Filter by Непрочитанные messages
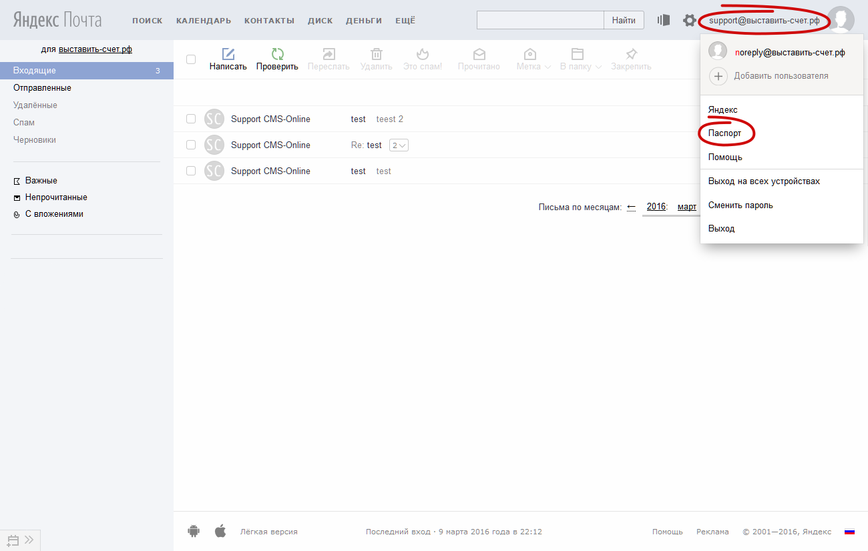The height and width of the screenshot is (551, 868). (x=56, y=197)
